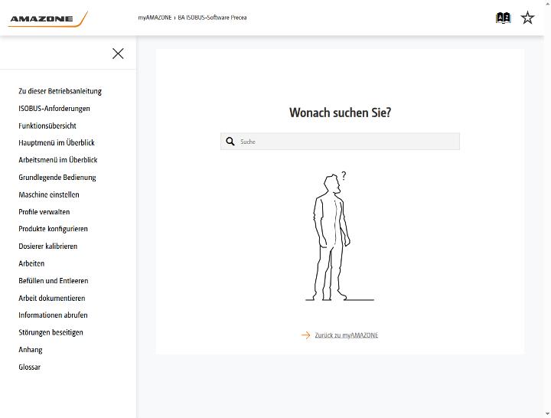The image size is (551, 418).
Task: Select Arbeit dokumentieren entry
Action: pyautogui.click(x=52, y=298)
